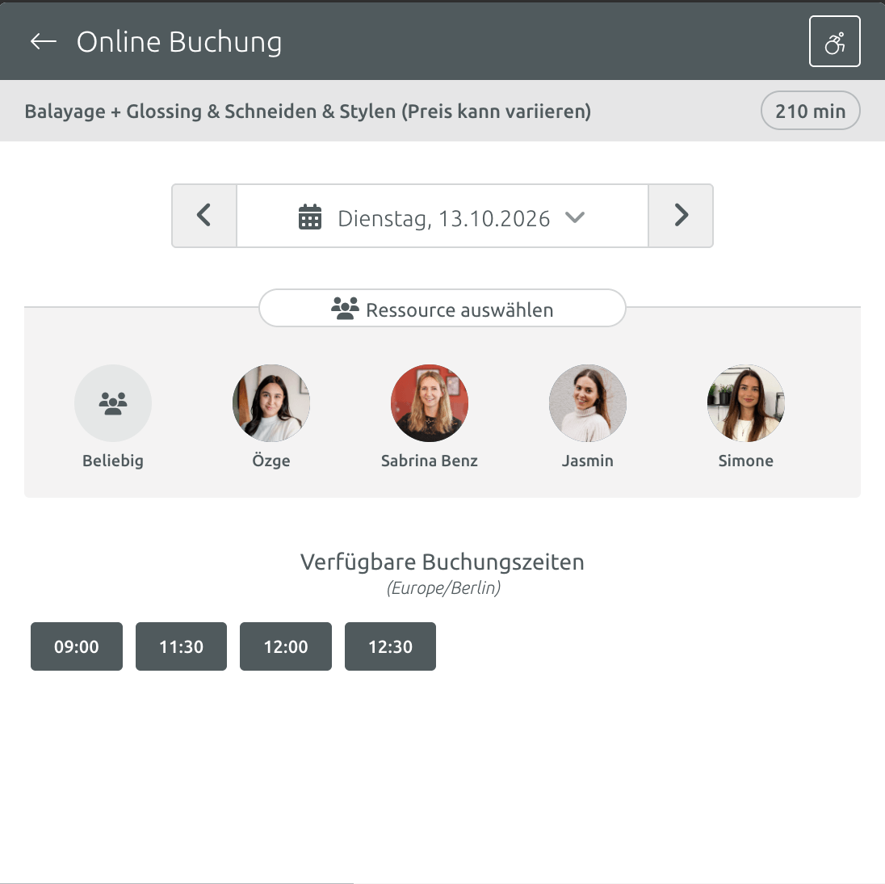Book the 12:30 time slot
Viewport: 885px width, 884px height.
(x=390, y=646)
